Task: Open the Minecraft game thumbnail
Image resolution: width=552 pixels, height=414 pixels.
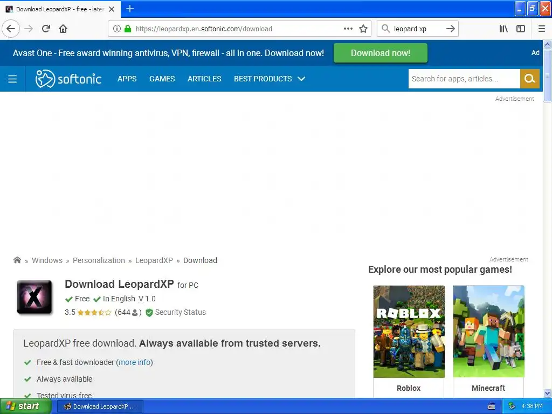Action: click(x=488, y=332)
